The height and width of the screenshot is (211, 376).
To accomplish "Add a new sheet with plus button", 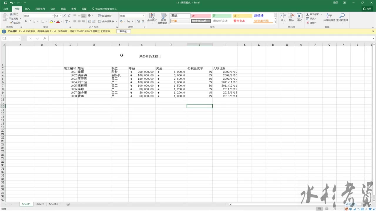I will point(68,204).
